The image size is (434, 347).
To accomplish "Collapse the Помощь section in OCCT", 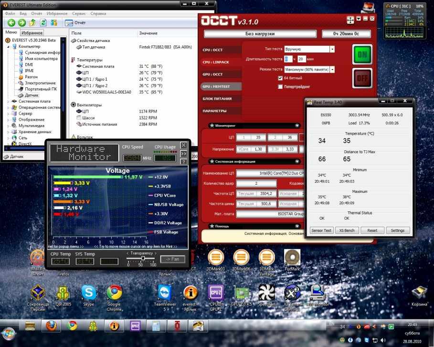I will [297, 226].
